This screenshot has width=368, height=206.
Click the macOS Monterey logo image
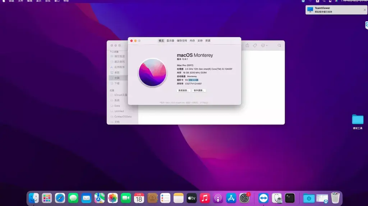point(152,73)
